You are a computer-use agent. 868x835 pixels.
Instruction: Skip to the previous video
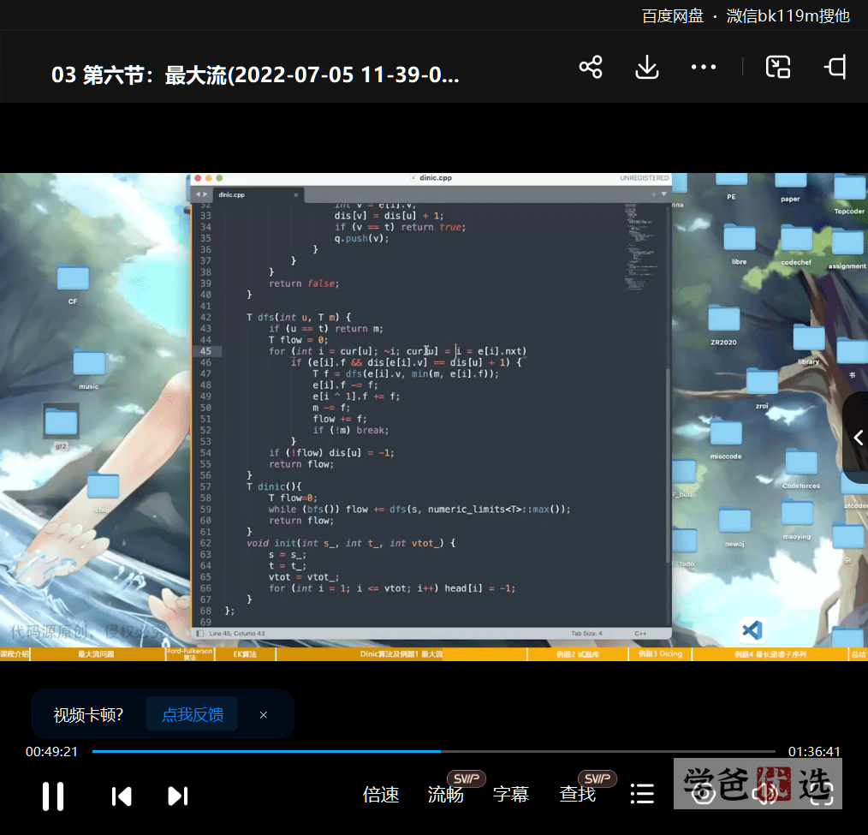point(122,796)
